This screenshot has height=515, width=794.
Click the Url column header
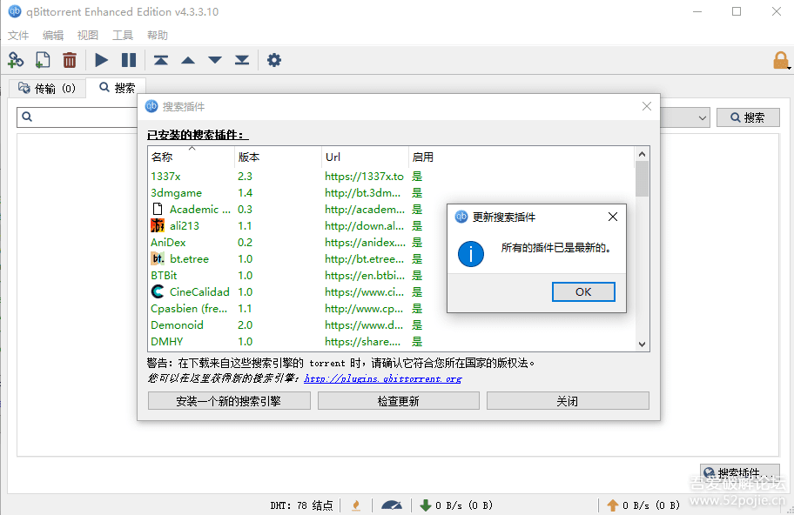(x=365, y=157)
